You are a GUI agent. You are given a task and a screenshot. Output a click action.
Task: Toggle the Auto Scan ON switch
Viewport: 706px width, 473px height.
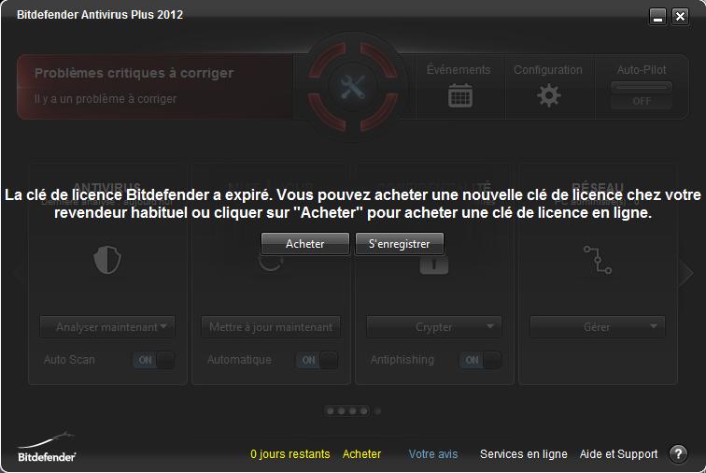point(153,360)
